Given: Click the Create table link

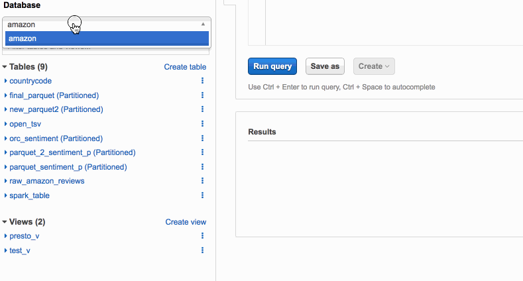Looking at the screenshot, I should pos(185,67).
